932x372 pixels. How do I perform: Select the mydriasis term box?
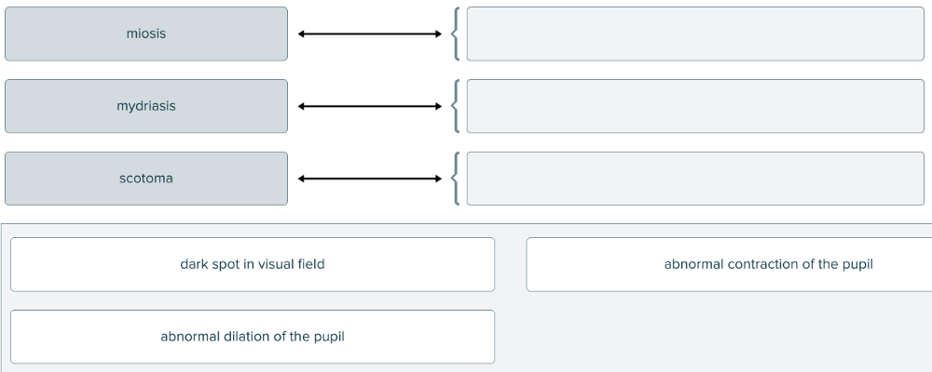(146, 106)
